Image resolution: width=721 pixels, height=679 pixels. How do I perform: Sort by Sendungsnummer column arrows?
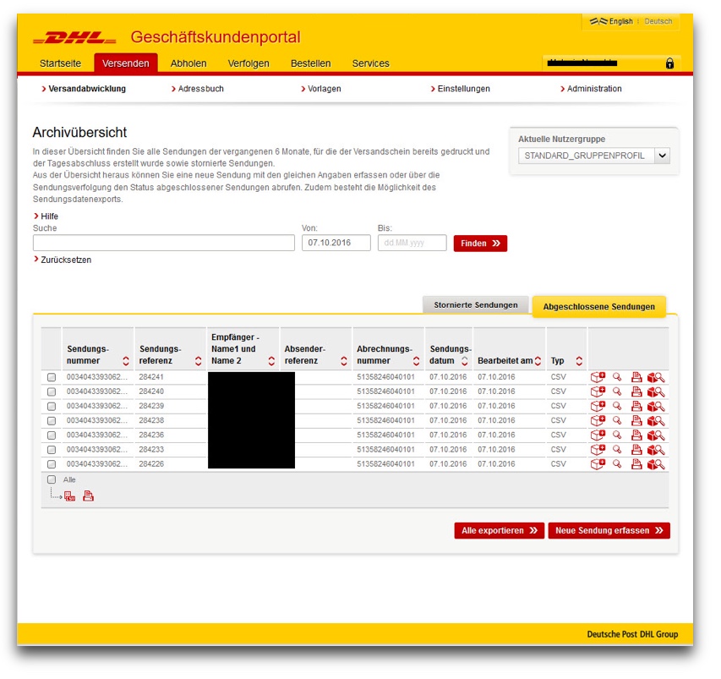pyautogui.click(x=126, y=361)
